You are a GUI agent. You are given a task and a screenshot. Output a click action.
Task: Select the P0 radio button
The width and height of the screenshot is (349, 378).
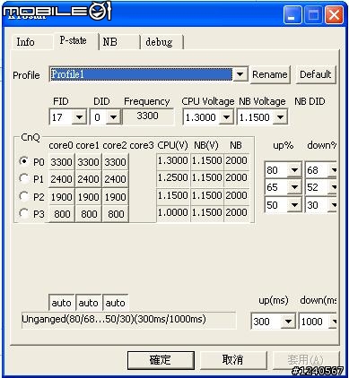pyautogui.click(x=23, y=161)
